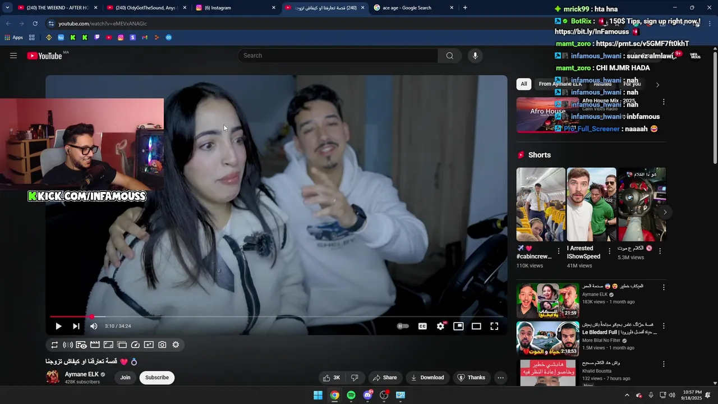Open options for the 5.3M views short

click(660, 251)
